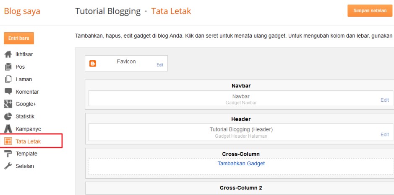Click the Komentar speech bubble icon
Viewport: 394px width, 195px height.
(8, 92)
